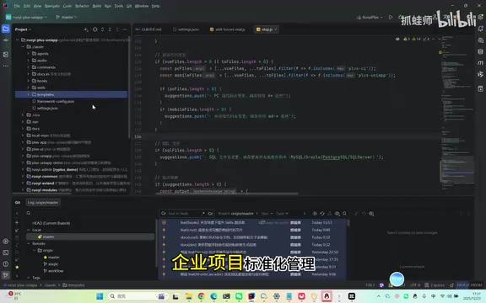Open the Services tool window icon
Image resolution: width=486 pixels, height=303 pixels.
pyautogui.click(x=6, y=242)
